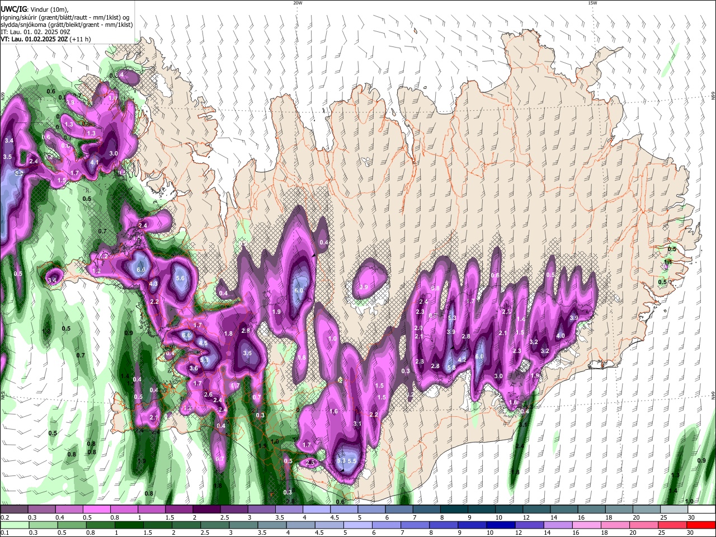Click the pale grey 25–30 snow swatch

tap(674, 510)
